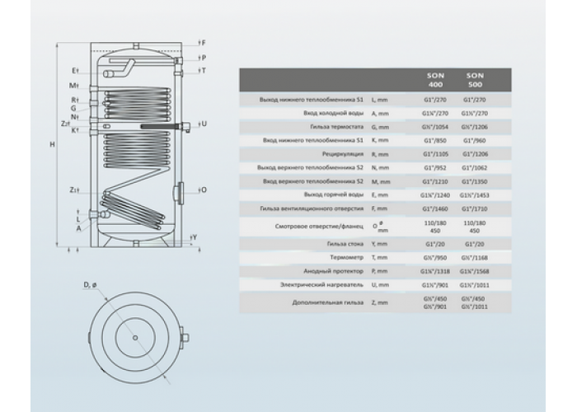The image size is (577, 412).
Task: Select row label 'Гильза термостата'
Action: (336, 127)
